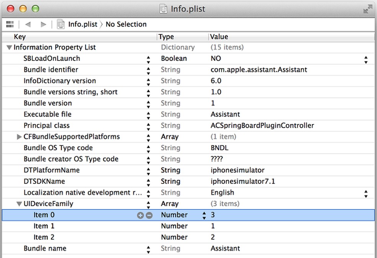Click the minus icon on Item 0 row
Viewport: 377px width, 258px height.
149,215
